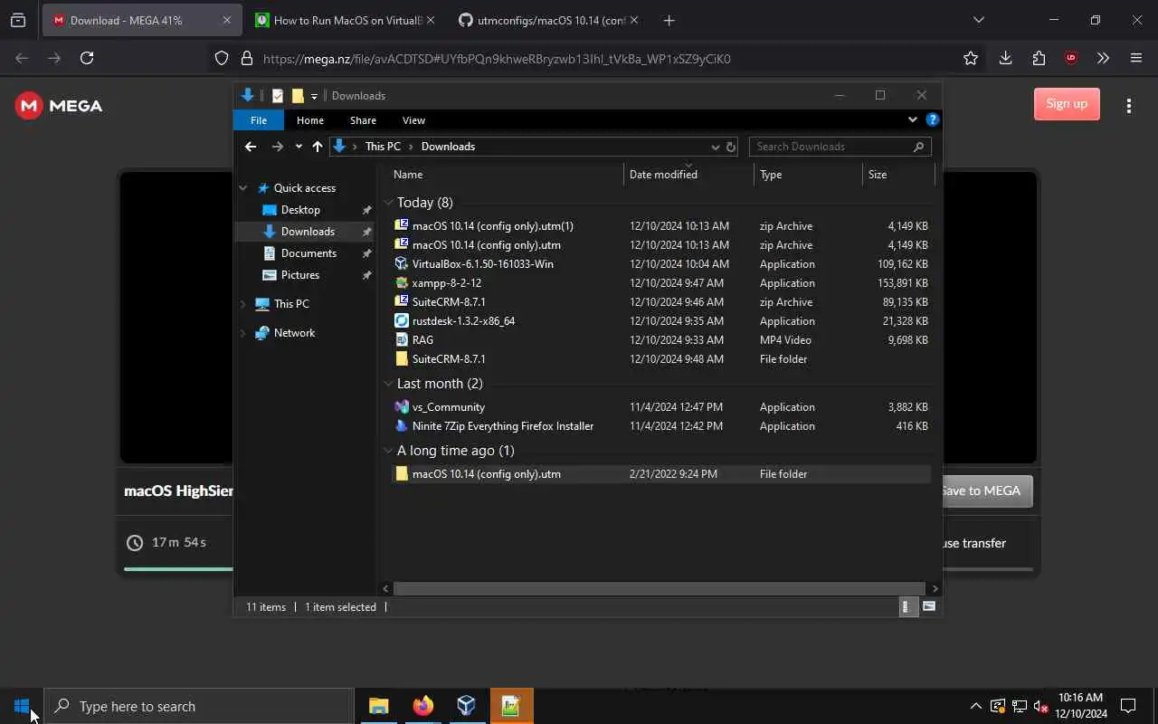The height and width of the screenshot is (724, 1158).
Task: Click the Firefox URL address bar
Action: pos(597,58)
